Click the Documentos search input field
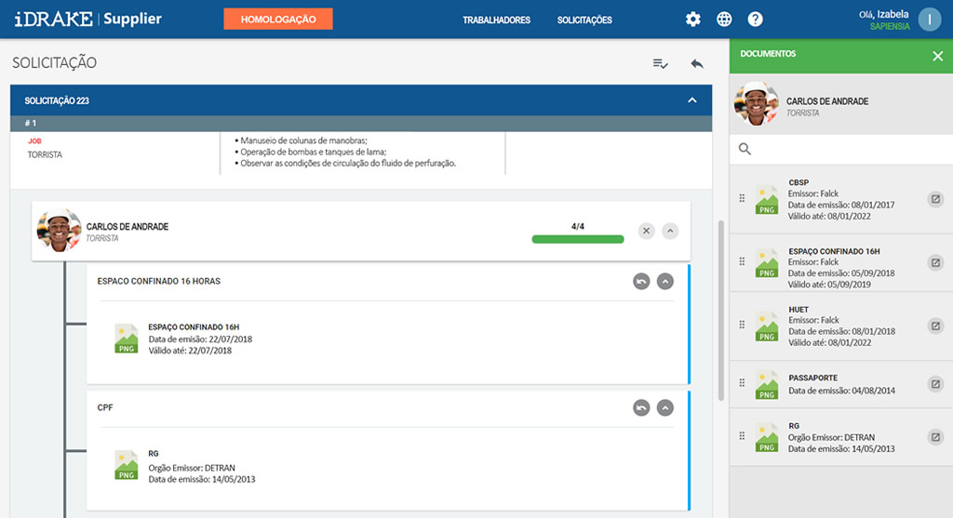 tap(841, 149)
